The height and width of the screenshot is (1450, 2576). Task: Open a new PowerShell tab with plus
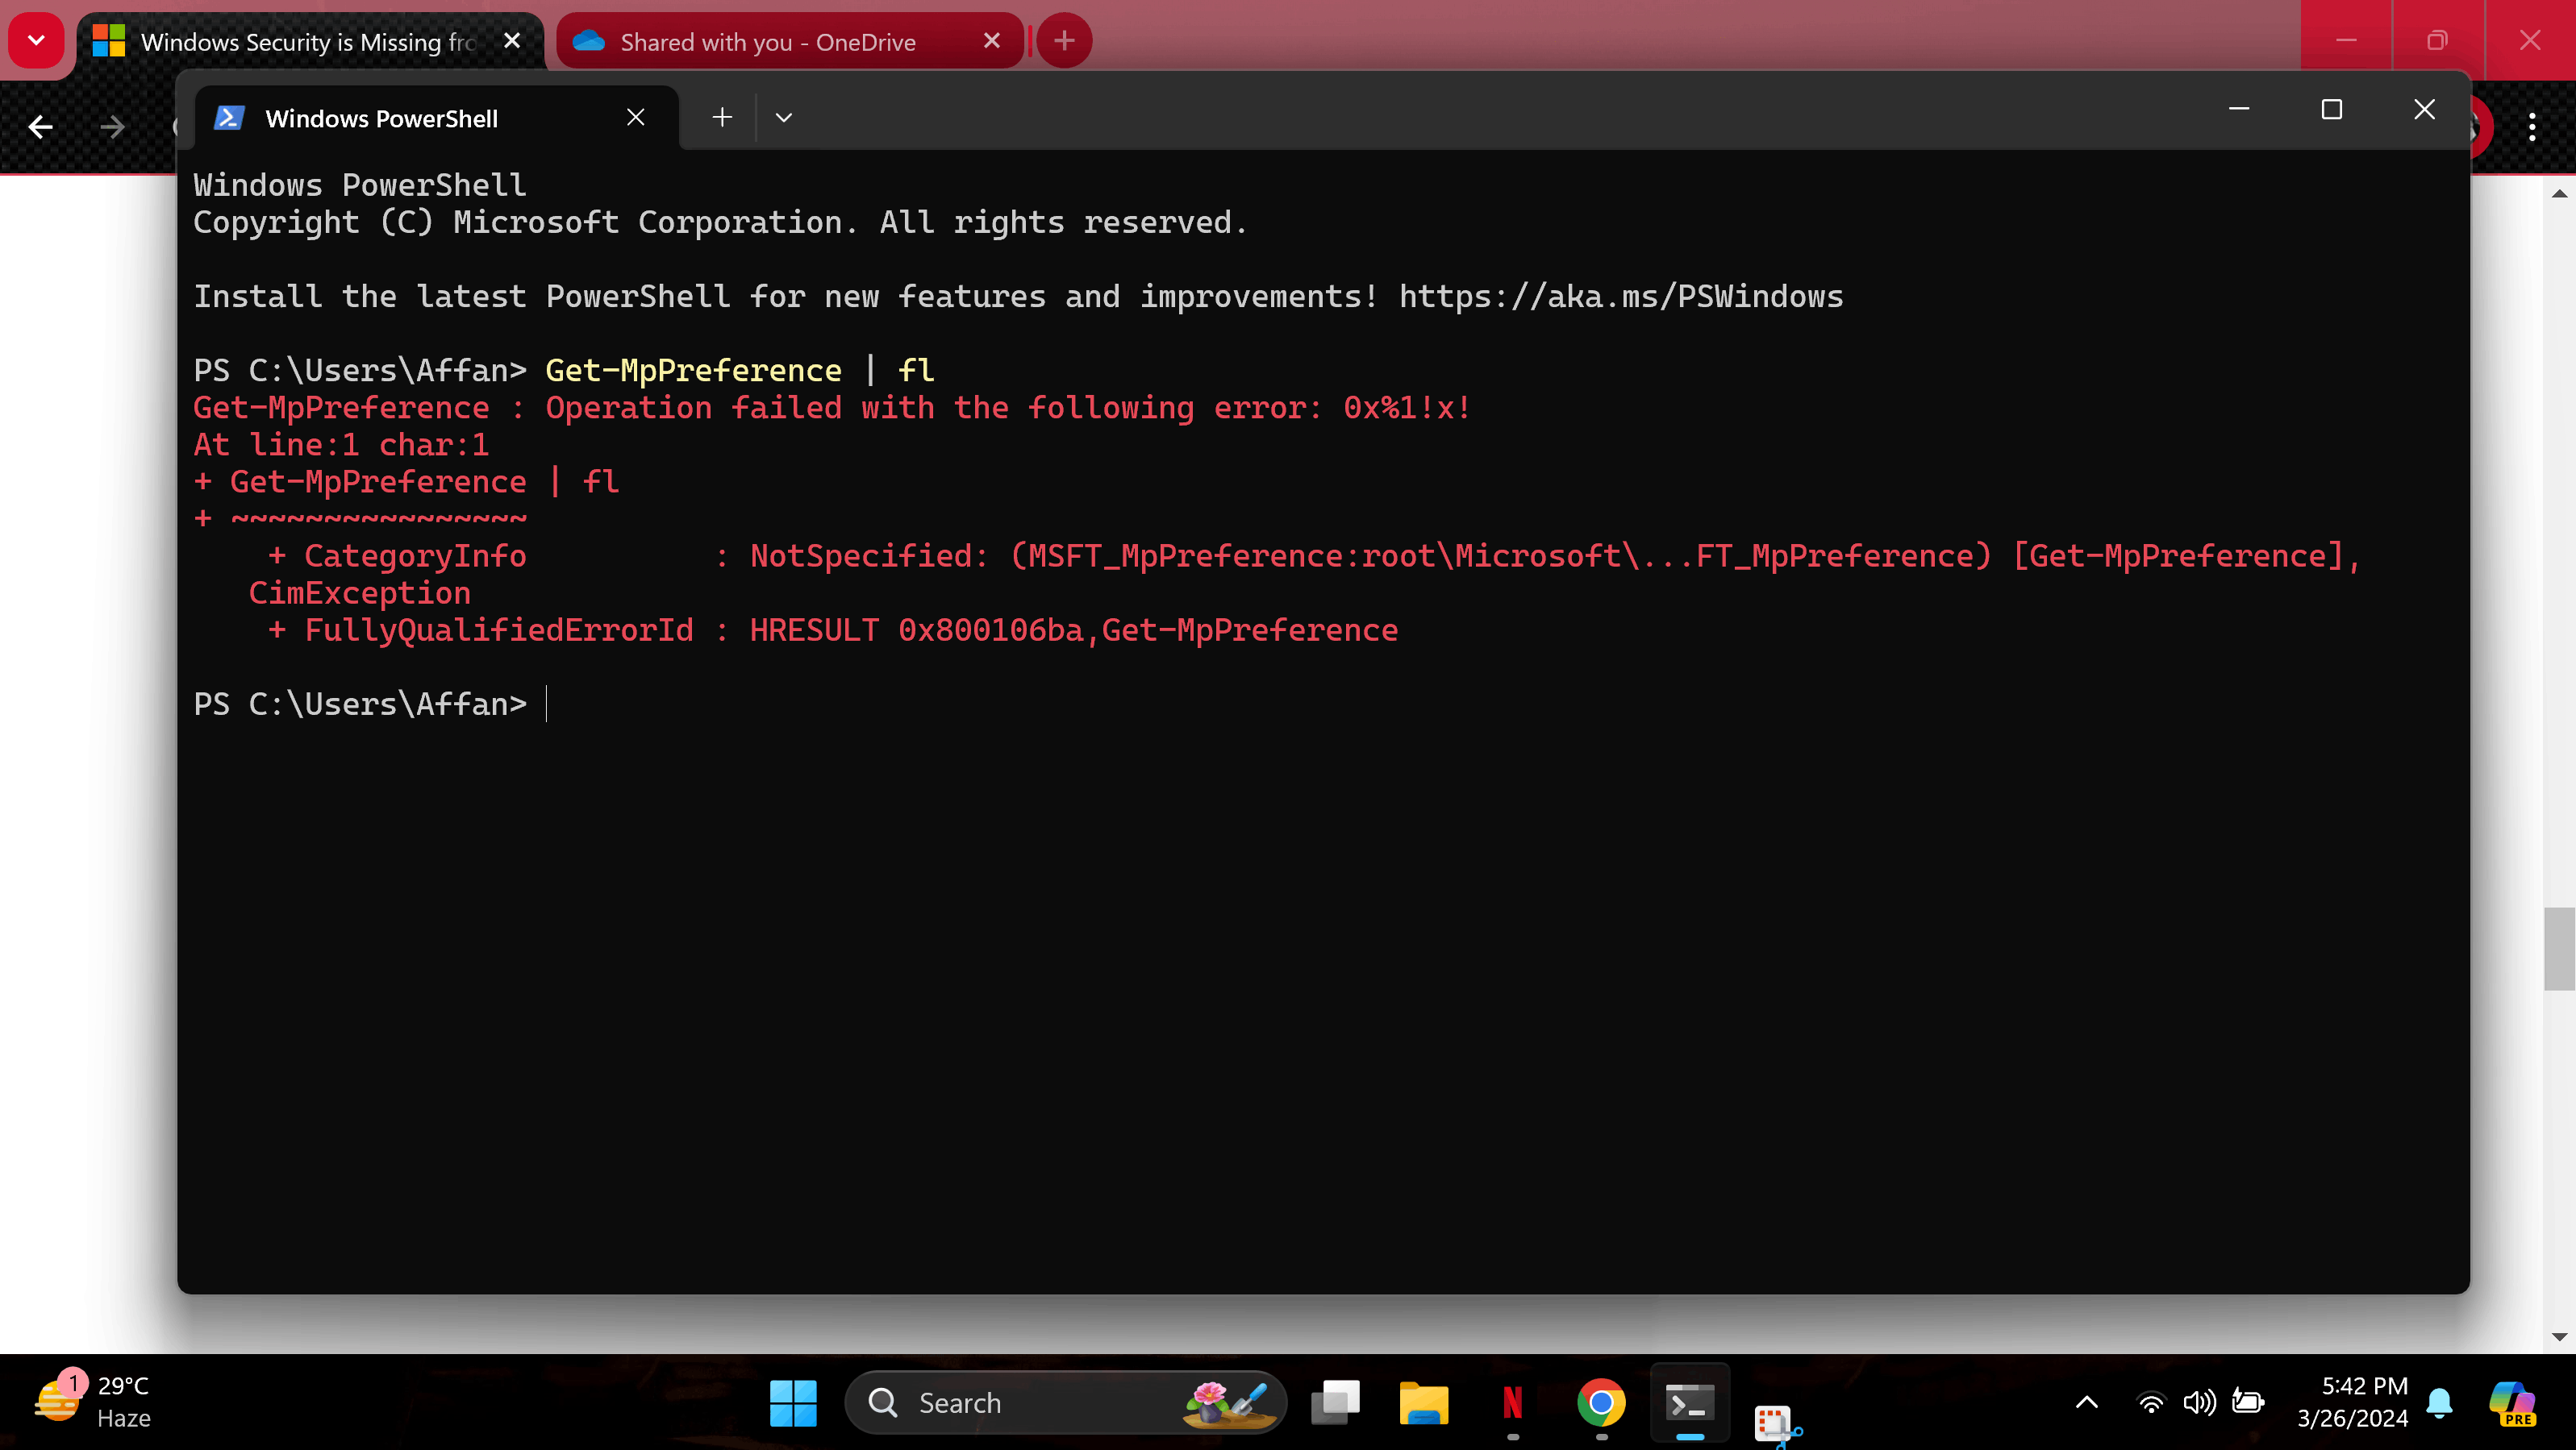coord(721,118)
